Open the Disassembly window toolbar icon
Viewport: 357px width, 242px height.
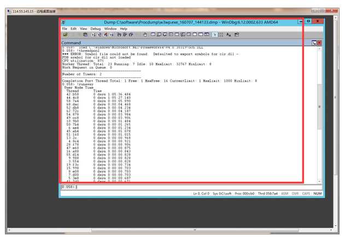tap(189, 34)
